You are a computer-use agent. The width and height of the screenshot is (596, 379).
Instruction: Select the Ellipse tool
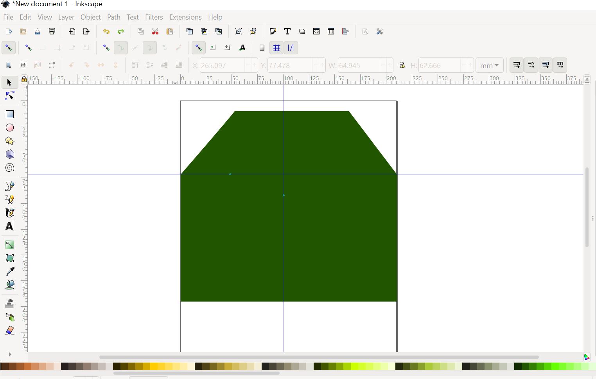pos(10,128)
